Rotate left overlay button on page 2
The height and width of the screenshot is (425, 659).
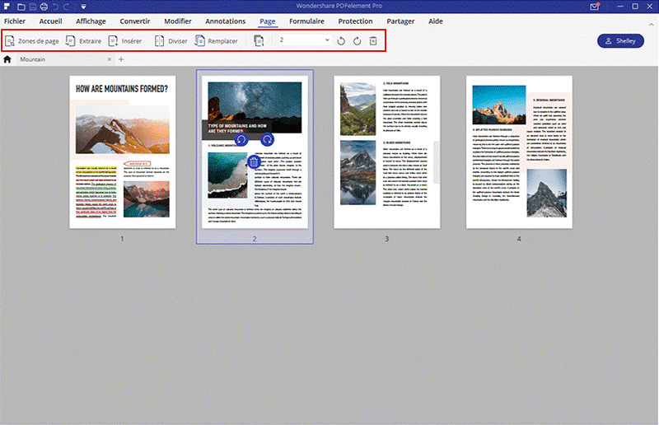coord(241,139)
